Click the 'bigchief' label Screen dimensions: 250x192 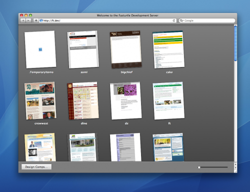[126, 72]
